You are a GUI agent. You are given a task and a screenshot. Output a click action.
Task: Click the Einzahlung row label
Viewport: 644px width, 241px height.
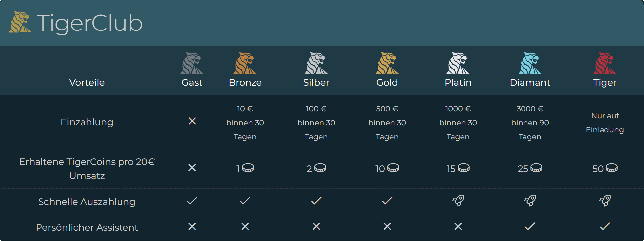pos(87,122)
